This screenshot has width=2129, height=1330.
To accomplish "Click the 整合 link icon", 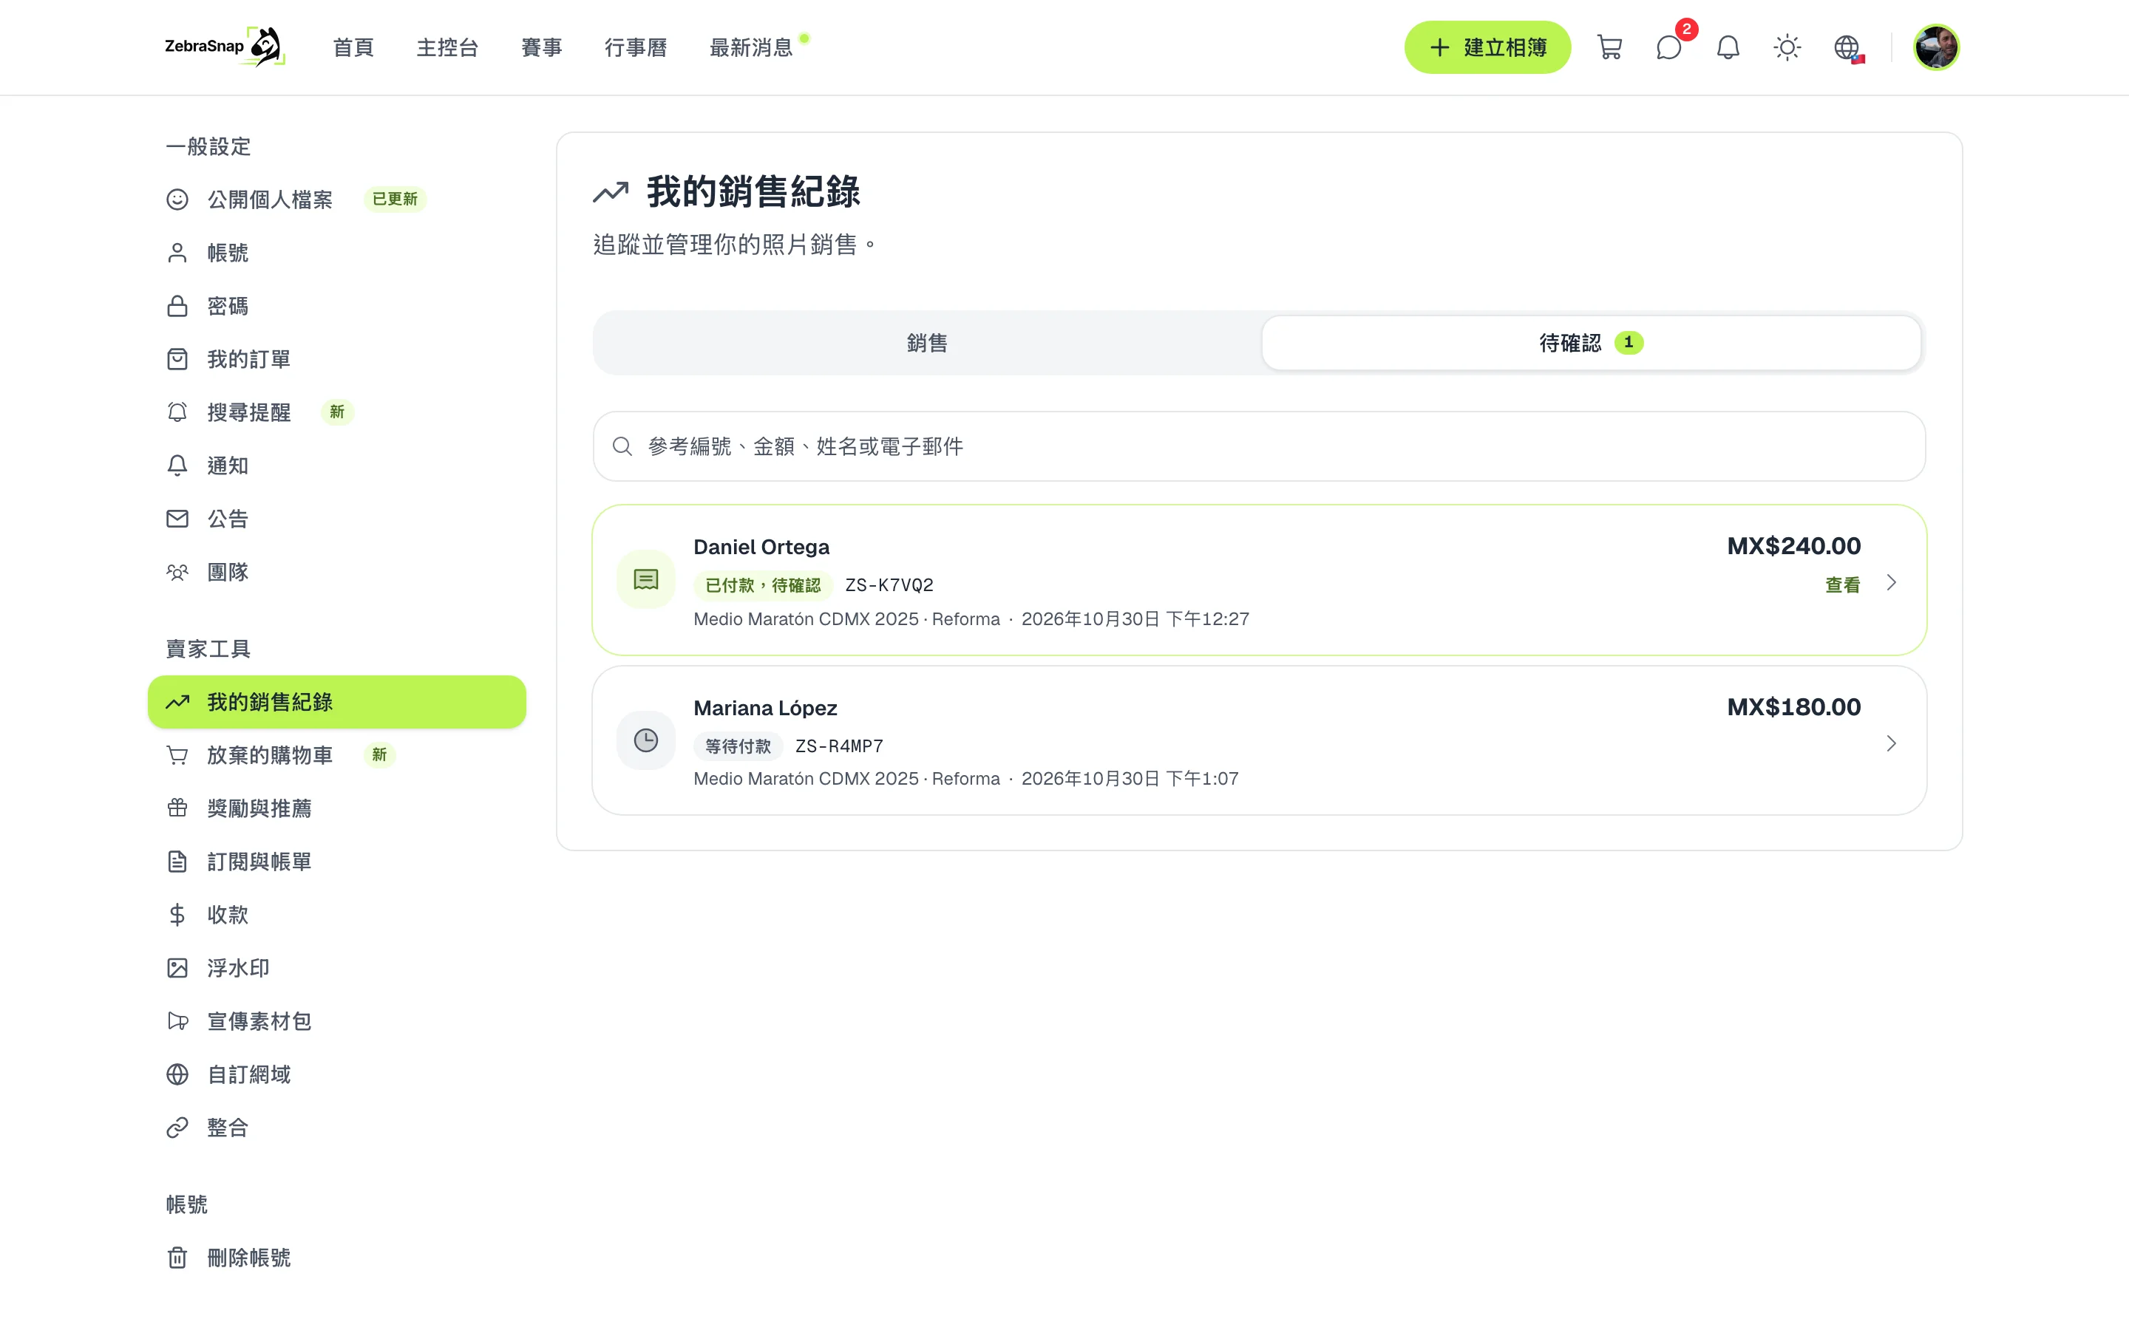I will (x=177, y=1128).
